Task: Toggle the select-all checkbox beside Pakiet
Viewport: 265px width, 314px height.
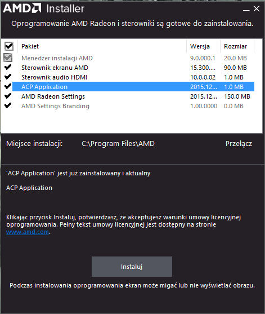Action: (9, 46)
